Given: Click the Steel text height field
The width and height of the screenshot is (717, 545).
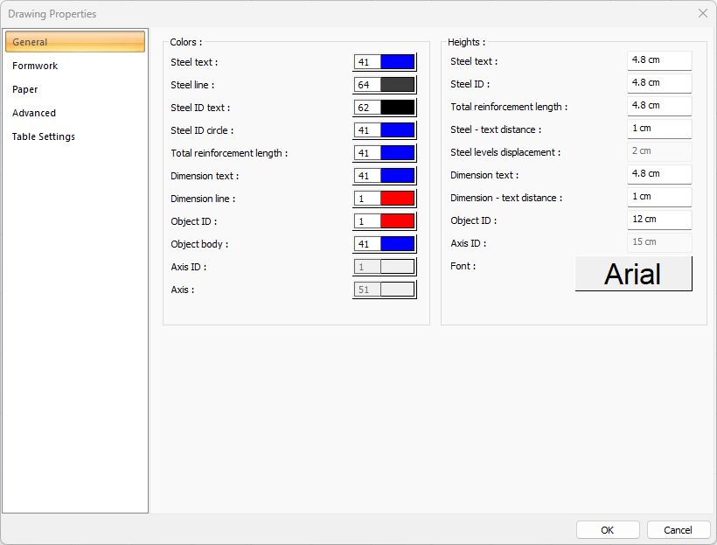Looking at the screenshot, I should pyautogui.click(x=659, y=60).
